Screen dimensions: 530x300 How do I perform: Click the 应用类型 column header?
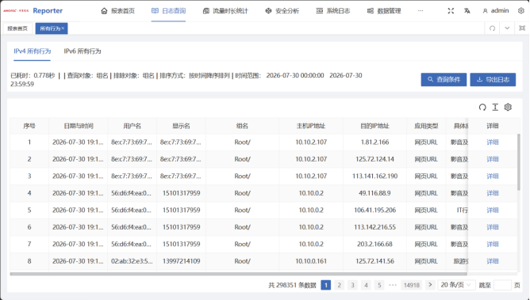426,126
